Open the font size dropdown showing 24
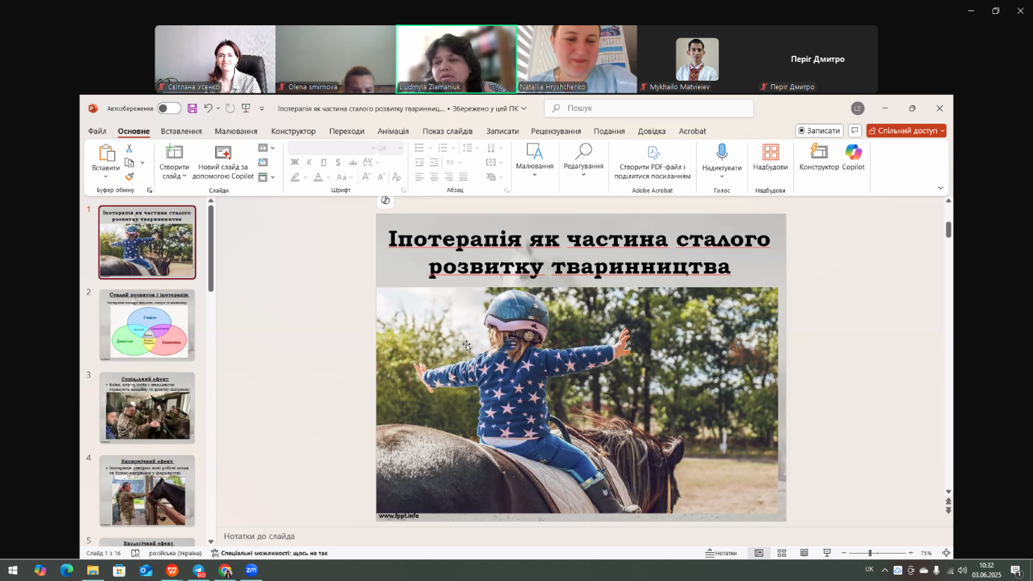Viewport: 1033px width, 581px height. click(400, 148)
